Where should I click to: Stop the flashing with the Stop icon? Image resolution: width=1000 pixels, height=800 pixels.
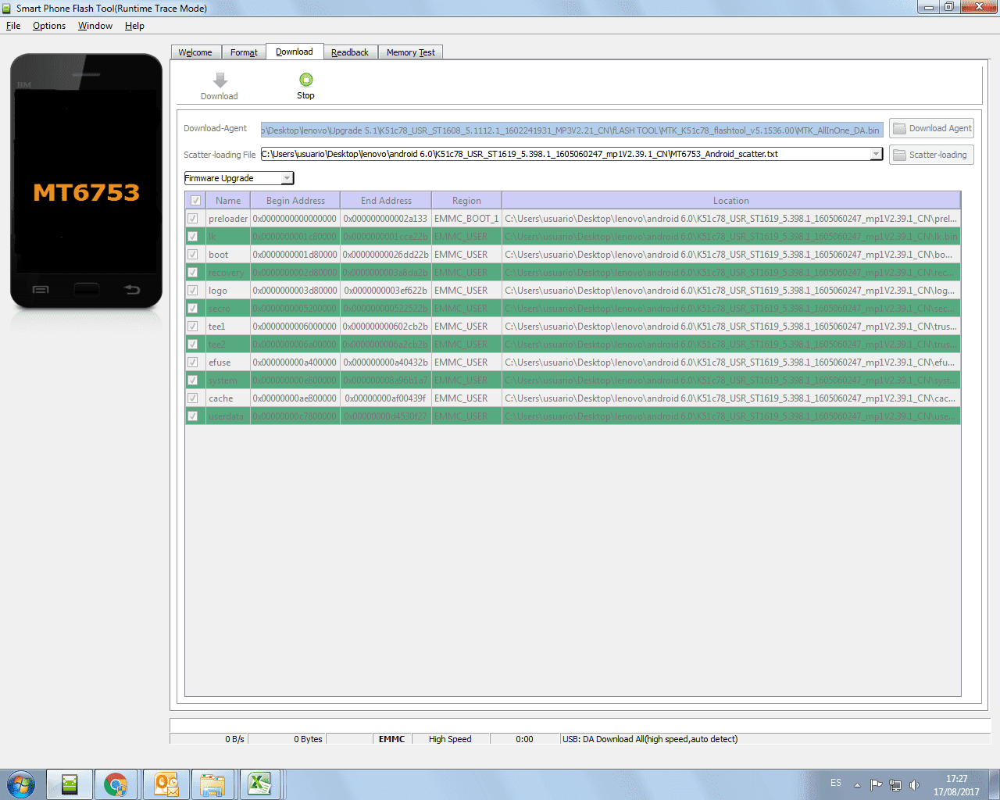pyautogui.click(x=306, y=80)
